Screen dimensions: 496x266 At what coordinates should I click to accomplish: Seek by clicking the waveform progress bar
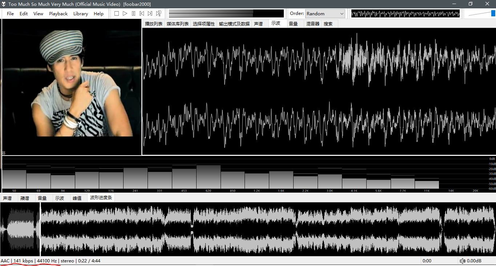click(x=254, y=229)
